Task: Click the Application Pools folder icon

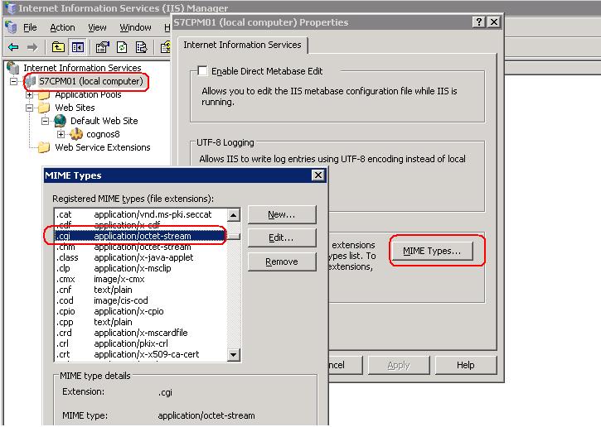Action: pyautogui.click(x=44, y=94)
